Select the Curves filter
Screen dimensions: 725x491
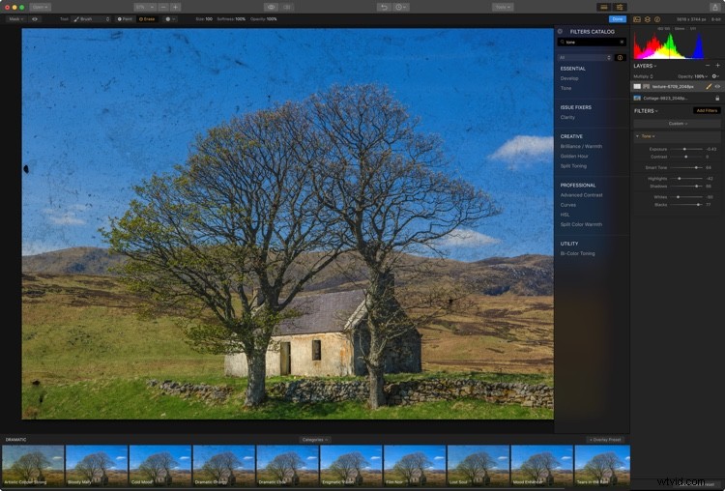click(x=567, y=204)
